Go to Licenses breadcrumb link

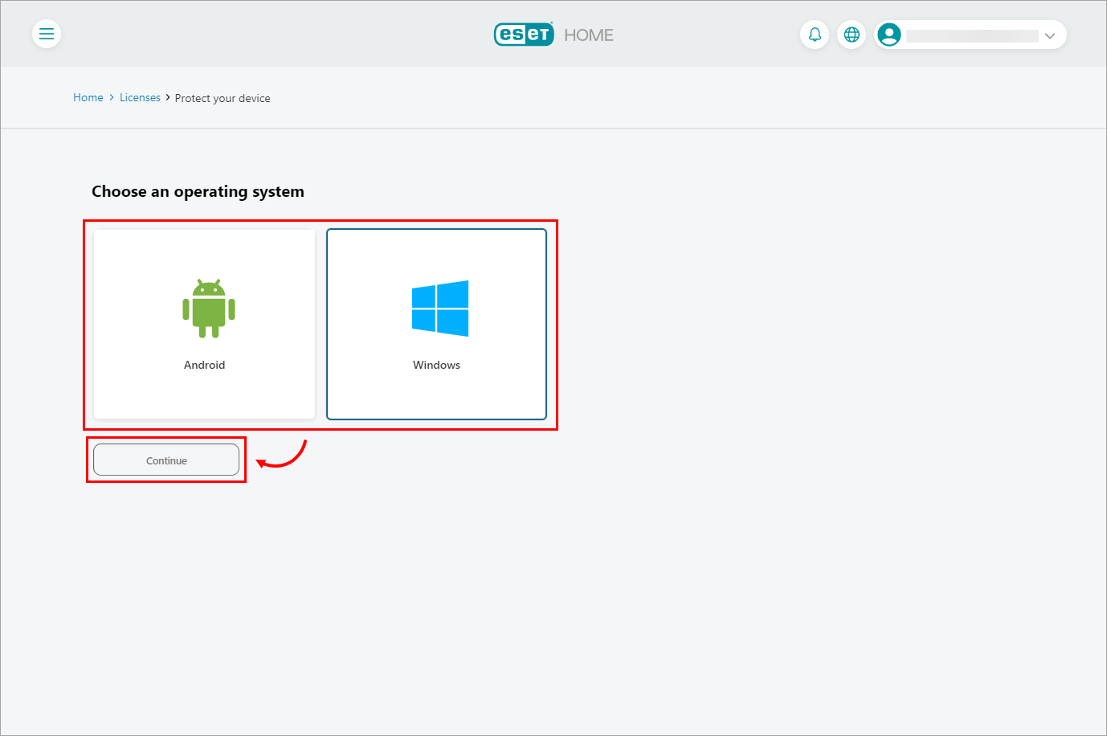tap(140, 97)
